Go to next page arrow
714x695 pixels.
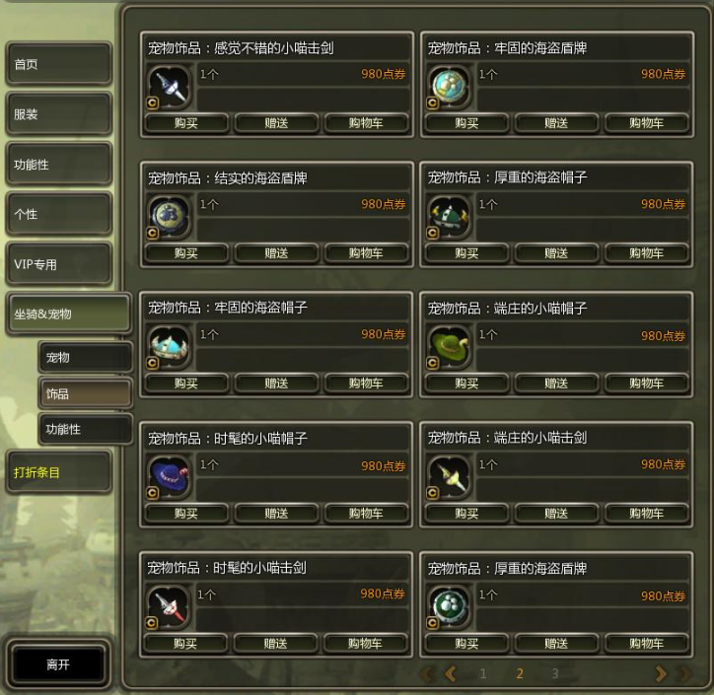(661, 673)
